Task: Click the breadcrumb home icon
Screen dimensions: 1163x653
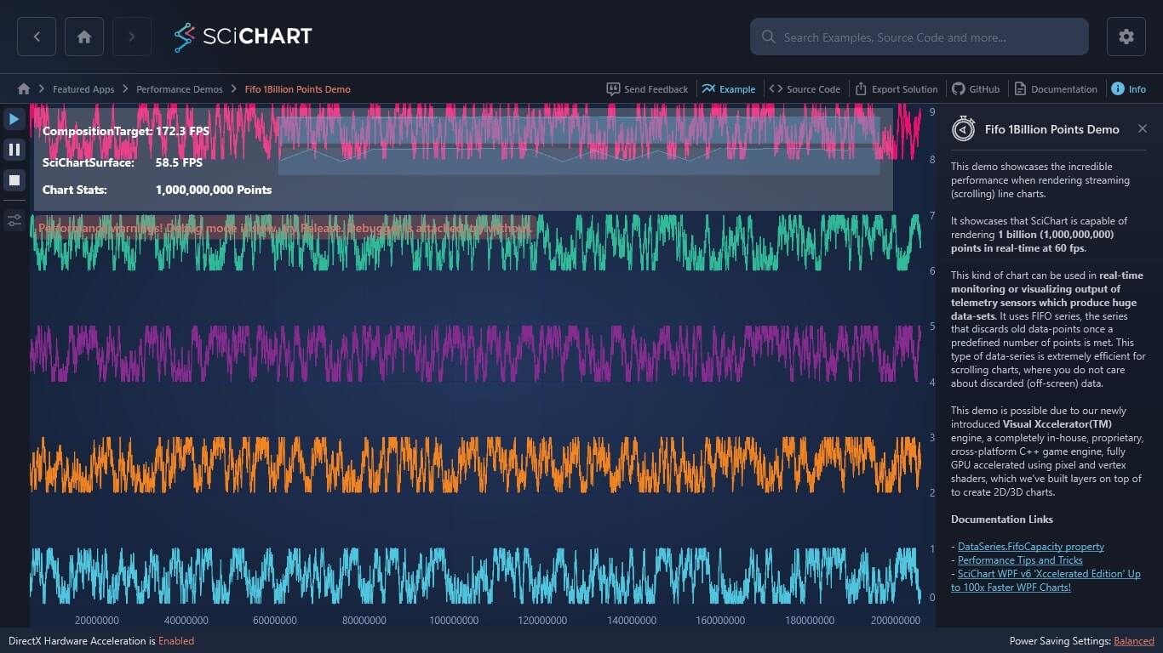Action: [24, 88]
